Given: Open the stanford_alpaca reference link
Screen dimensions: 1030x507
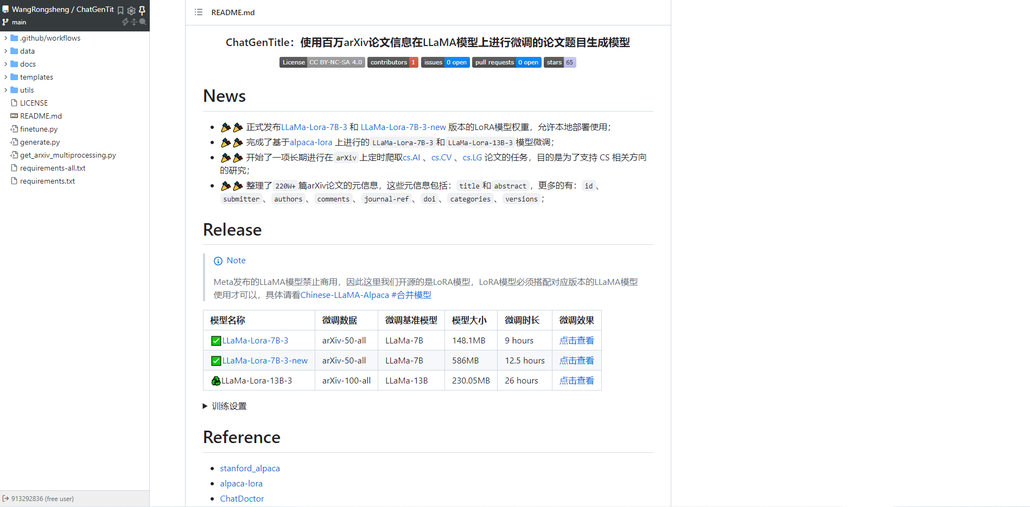Looking at the screenshot, I should 250,469.
